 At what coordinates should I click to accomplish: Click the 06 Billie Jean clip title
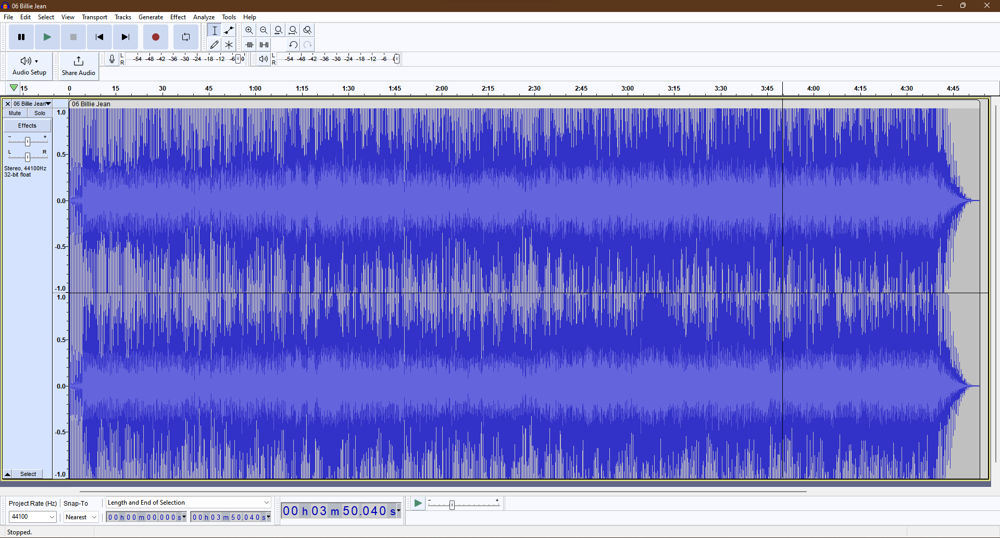(x=91, y=104)
